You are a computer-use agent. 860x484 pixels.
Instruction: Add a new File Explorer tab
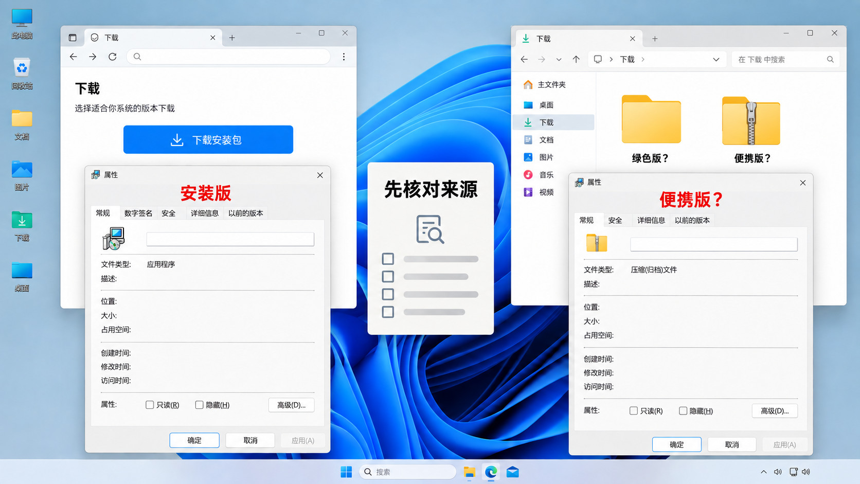[655, 39]
